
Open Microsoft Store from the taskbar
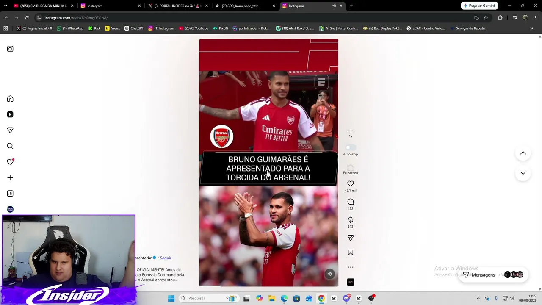click(296, 298)
